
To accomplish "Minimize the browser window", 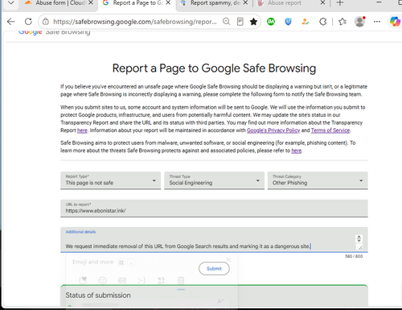I will (379, 2).
